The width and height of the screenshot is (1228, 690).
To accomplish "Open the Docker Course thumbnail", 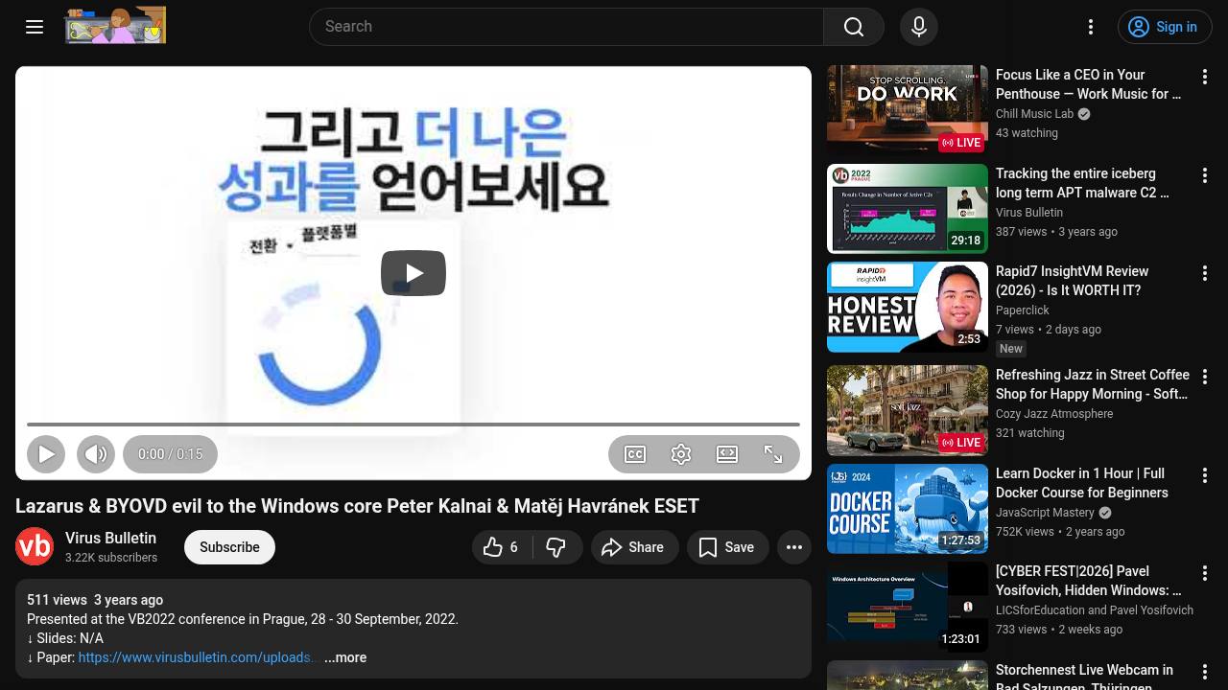I will click(x=908, y=509).
